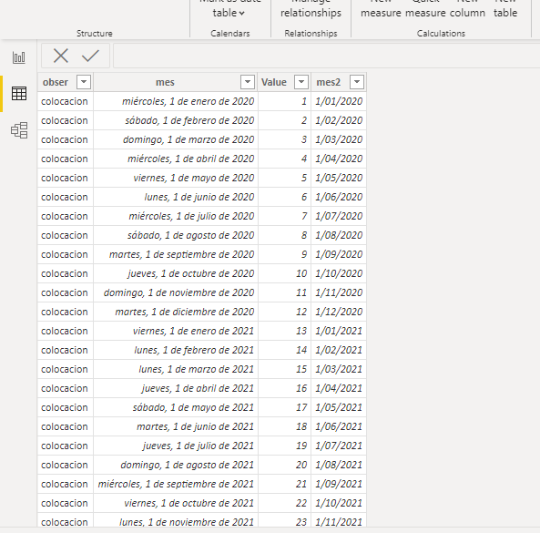This screenshot has height=533, width=540.
Task: Click mes2 cell 1/12/2020
Action: tap(339, 312)
